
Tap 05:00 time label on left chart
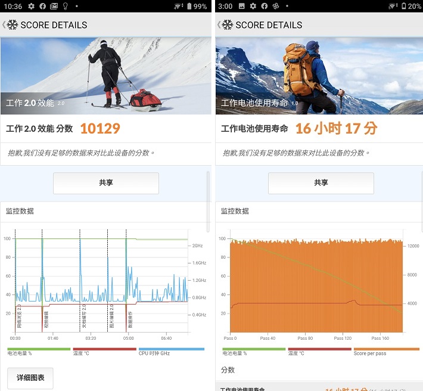129,338
